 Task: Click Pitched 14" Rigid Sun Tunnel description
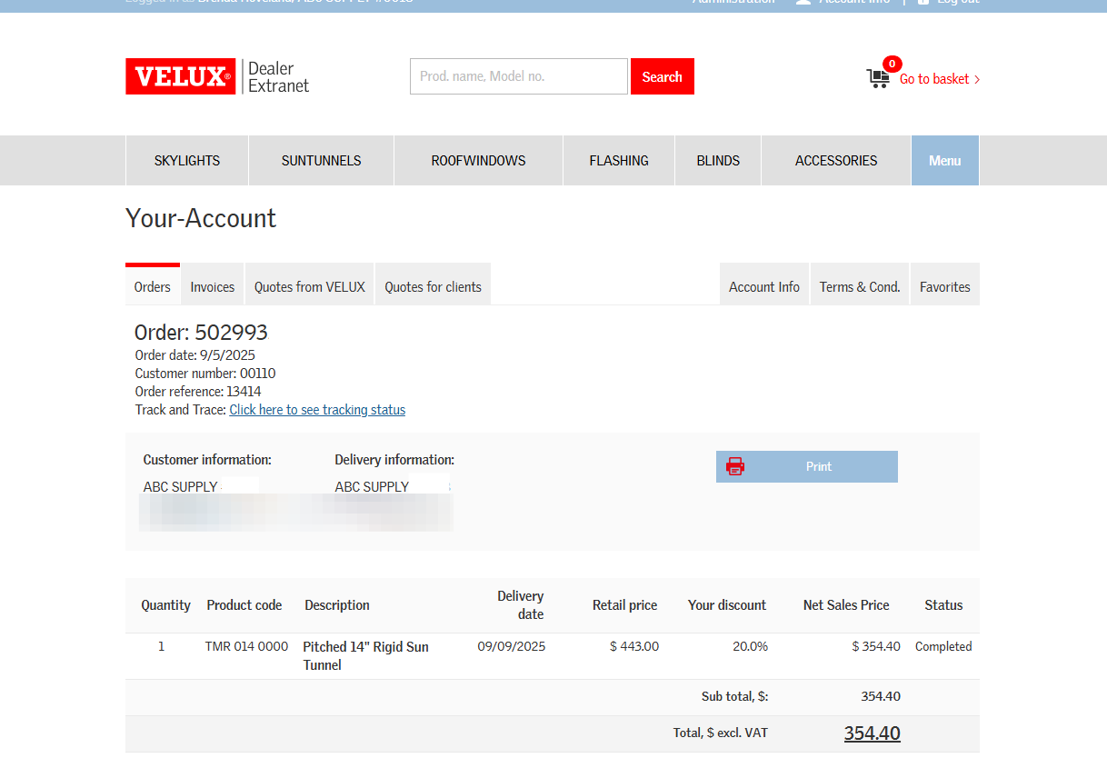click(366, 656)
